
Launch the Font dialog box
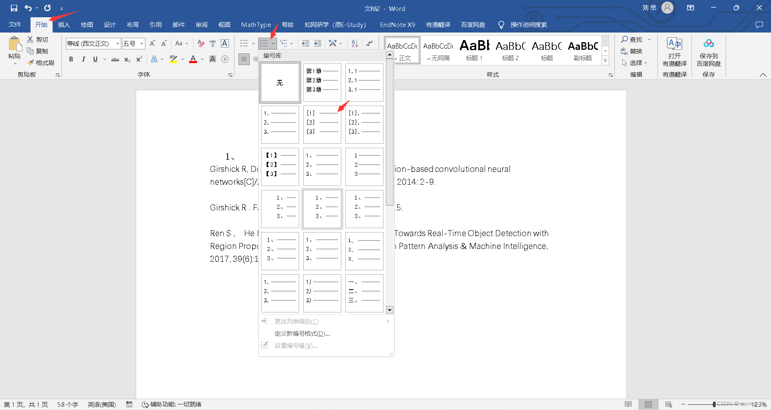click(x=230, y=75)
